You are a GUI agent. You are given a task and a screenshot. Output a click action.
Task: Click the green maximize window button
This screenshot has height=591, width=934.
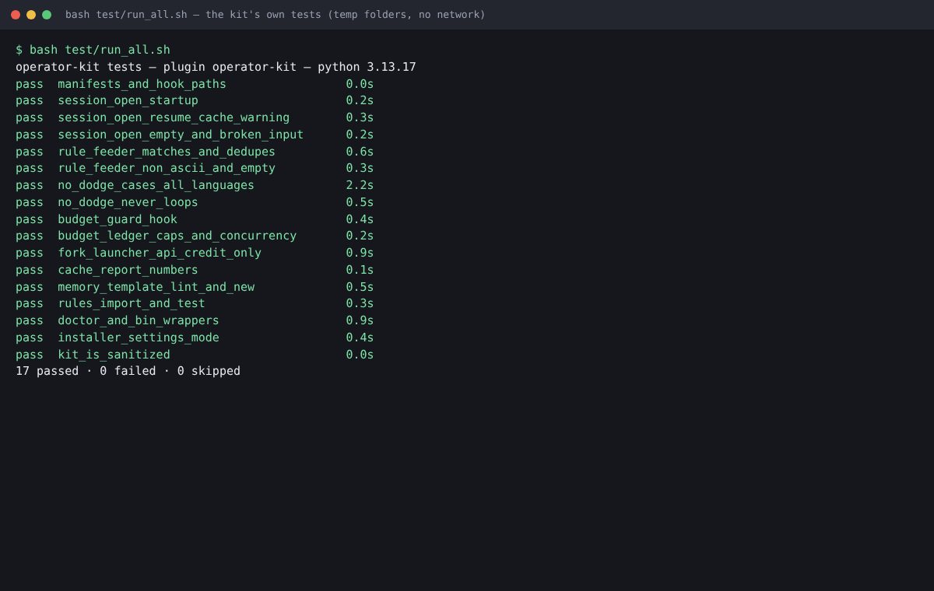click(x=47, y=15)
